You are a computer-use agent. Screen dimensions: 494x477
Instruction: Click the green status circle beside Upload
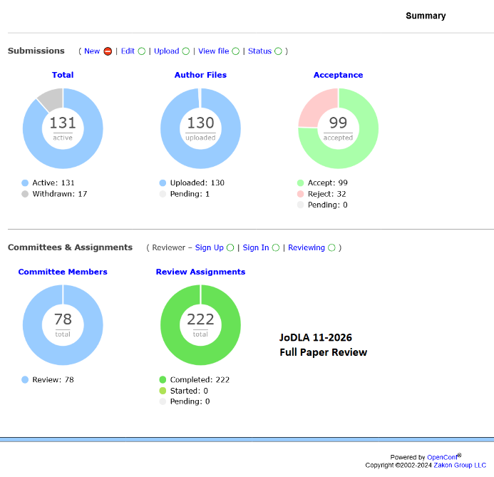(x=186, y=51)
